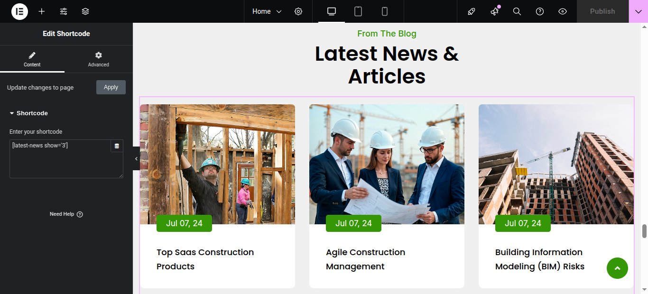Apply shortcode changes to page

pos(111,87)
